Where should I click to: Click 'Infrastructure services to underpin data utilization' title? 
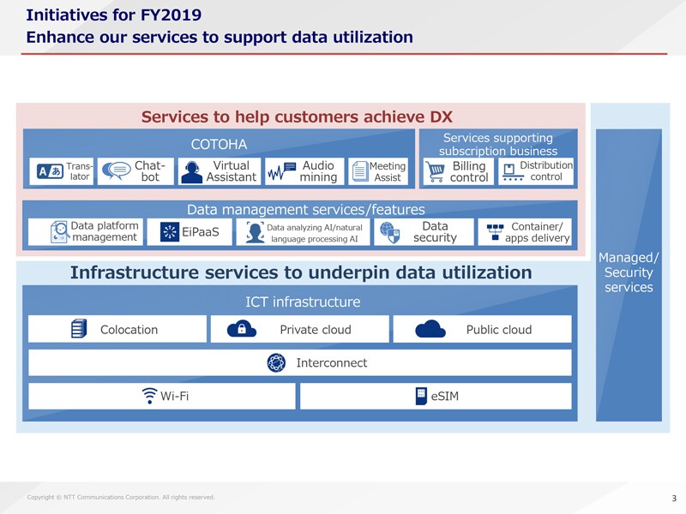pos(301,272)
